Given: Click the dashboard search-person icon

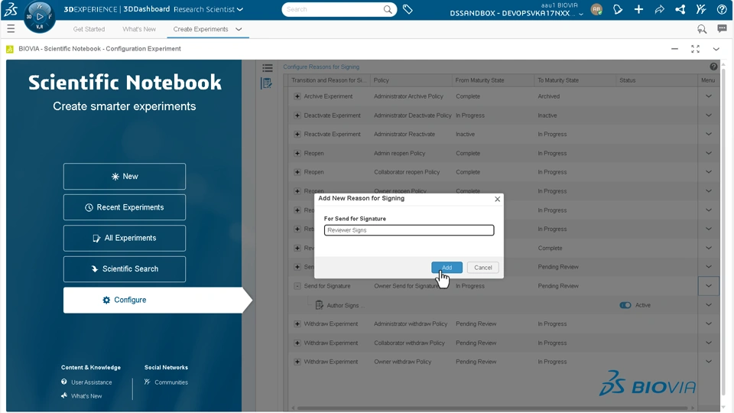Looking at the screenshot, I should tap(702, 29).
